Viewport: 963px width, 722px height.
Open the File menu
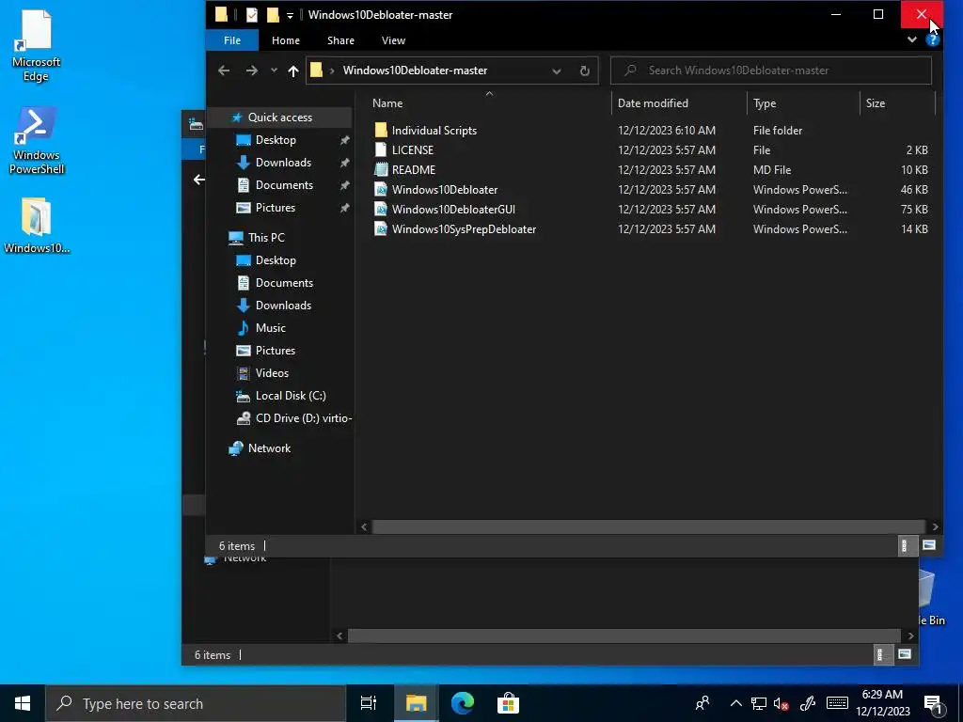[x=232, y=40]
